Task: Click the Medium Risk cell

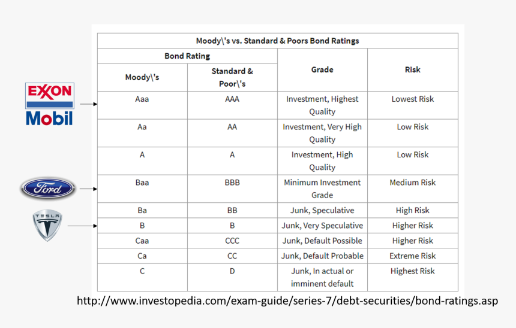Action: [413, 183]
